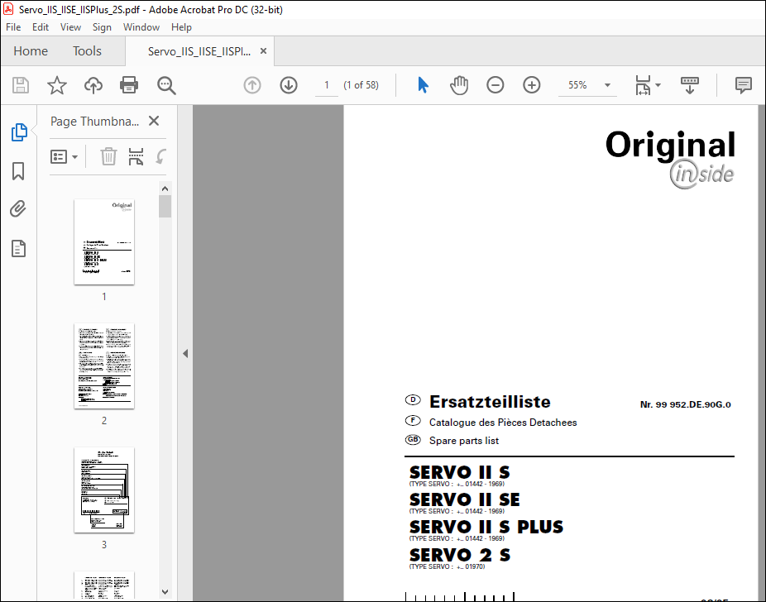Open the Window menu
The height and width of the screenshot is (602, 766).
141,27
